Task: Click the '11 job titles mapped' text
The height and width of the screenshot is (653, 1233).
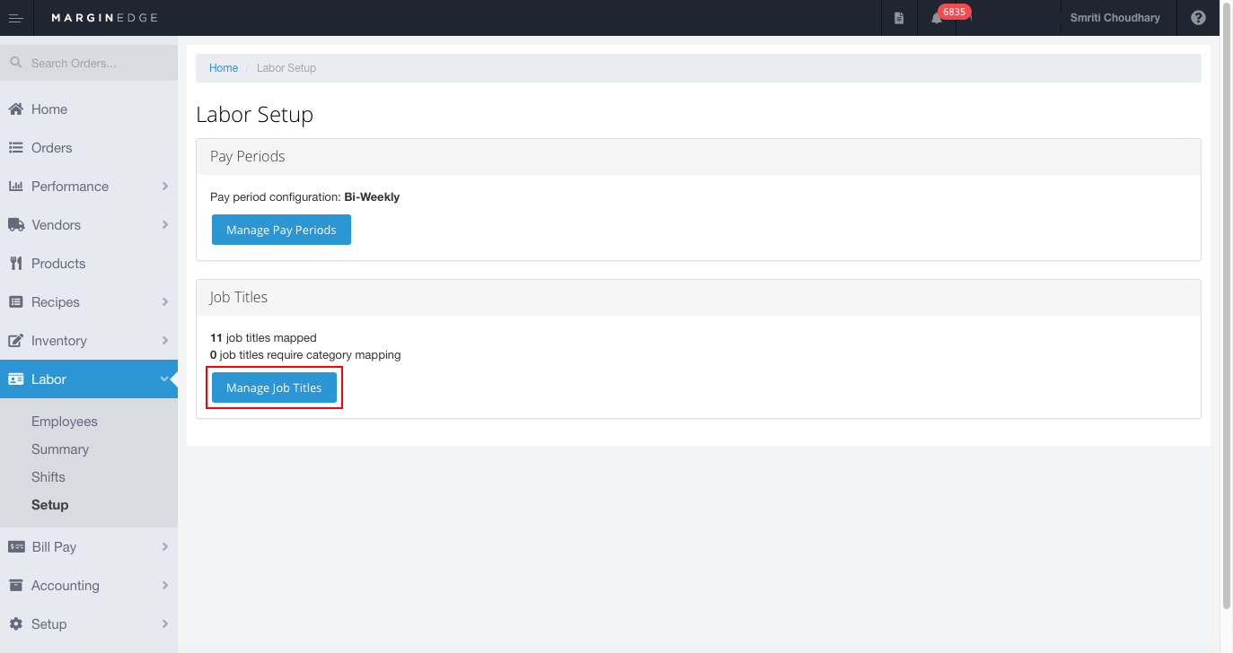Action: click(263, 338)
